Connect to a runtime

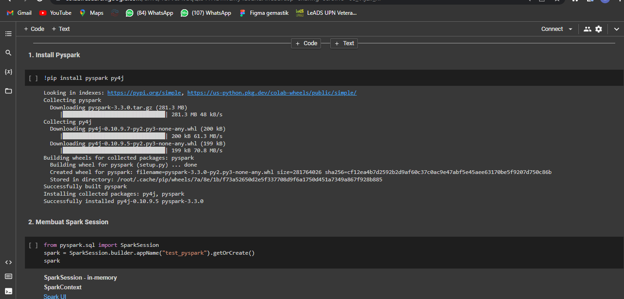(x=552, y=29)
